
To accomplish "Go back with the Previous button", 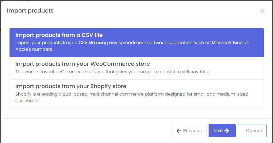I will [x=189, y=131].
